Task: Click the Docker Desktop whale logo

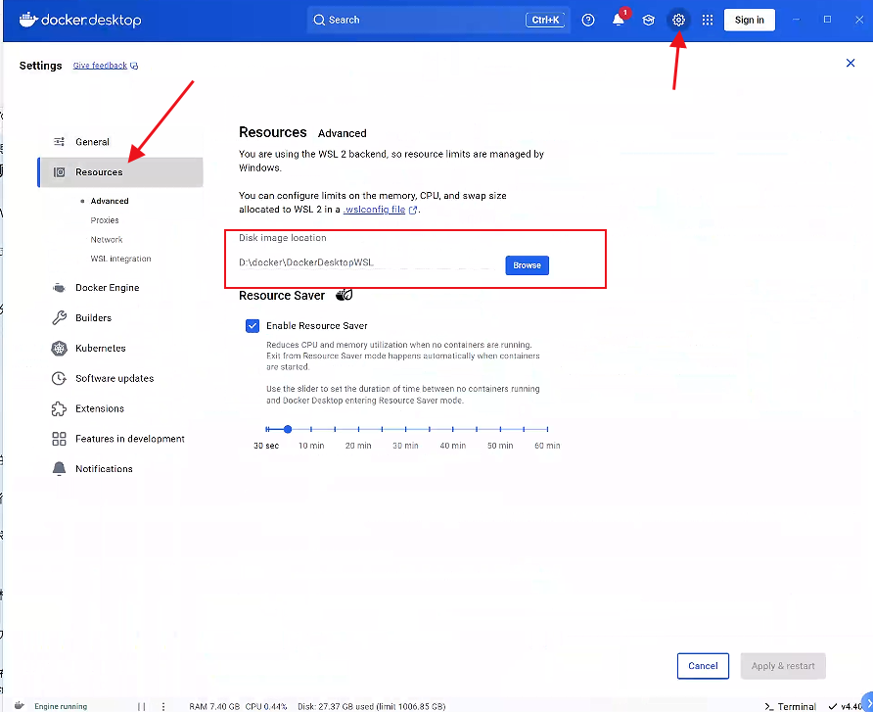Action: click(28, 20)
